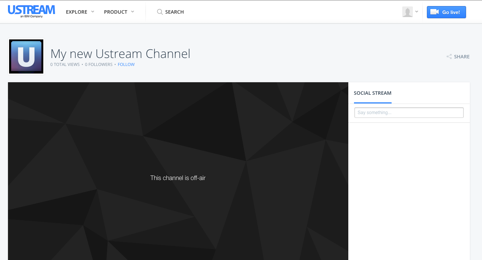Click the 0 followers text
The height and width of the screenshot is (260, 482).
pyautogui.click(x=99, y=64)
